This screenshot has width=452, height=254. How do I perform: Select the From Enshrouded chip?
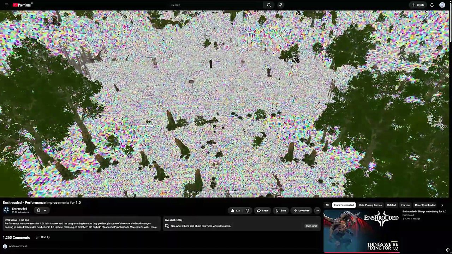344,205
